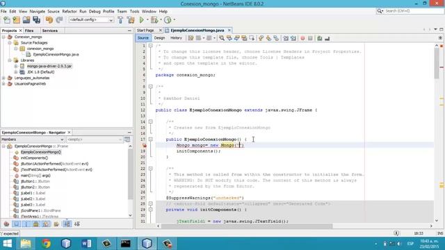Open the command prompt taskbar icon
The image size is (445, 250).
(125, 244)
